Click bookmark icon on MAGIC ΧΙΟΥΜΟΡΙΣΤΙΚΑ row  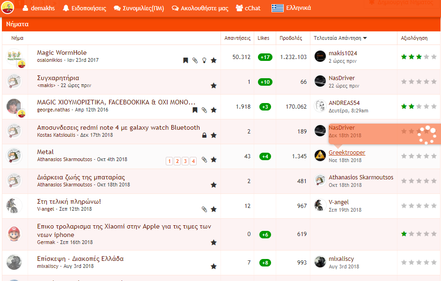195,110
